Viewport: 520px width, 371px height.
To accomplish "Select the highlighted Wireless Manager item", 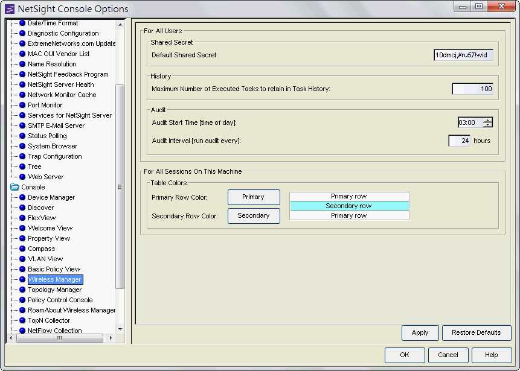I will coord(55,280).
